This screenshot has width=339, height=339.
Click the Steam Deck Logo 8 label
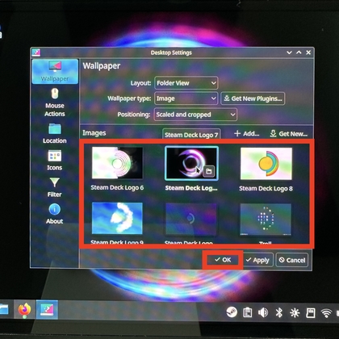[266, 189]
